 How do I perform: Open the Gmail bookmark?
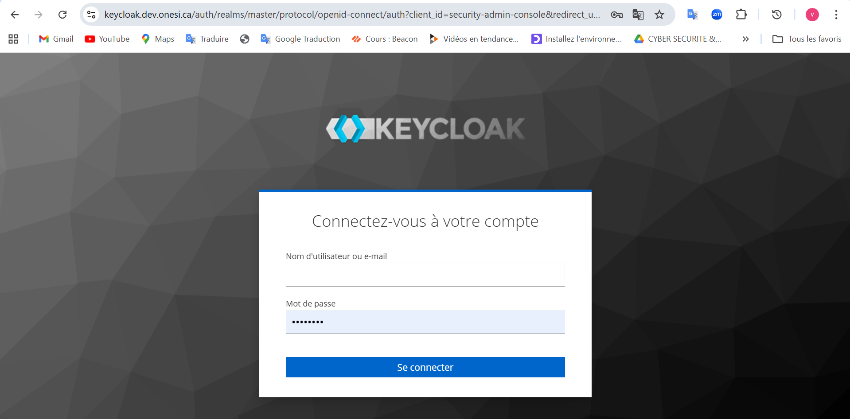(x=56, y=39)
